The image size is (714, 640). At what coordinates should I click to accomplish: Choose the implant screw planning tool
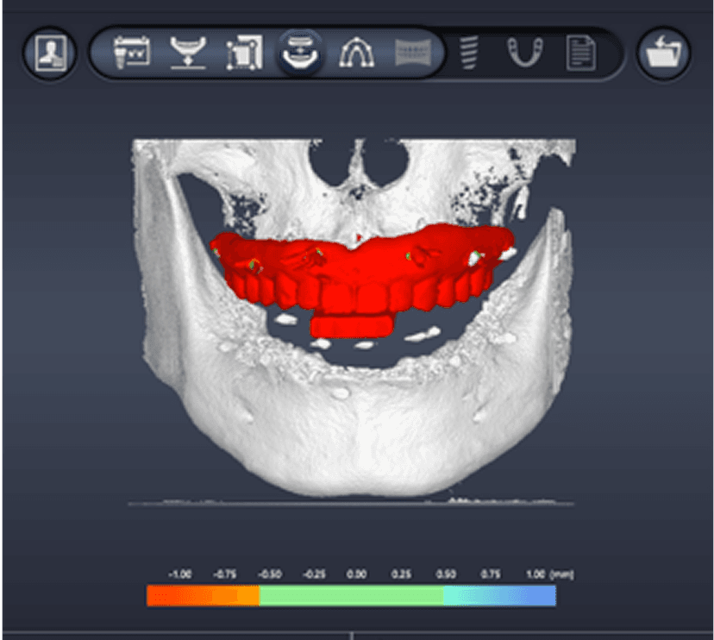[470, 52]
